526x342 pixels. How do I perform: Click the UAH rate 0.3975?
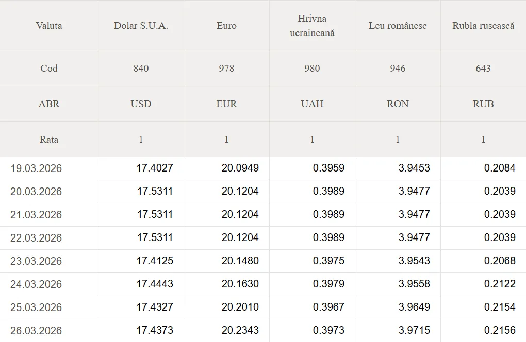[x=328, y=261]
